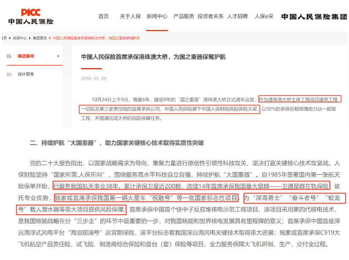Screen dimensions: 349x260
Task: Click the icon beside 媒体聚焦
Action: pyautogui.click(x=9, y=74)
